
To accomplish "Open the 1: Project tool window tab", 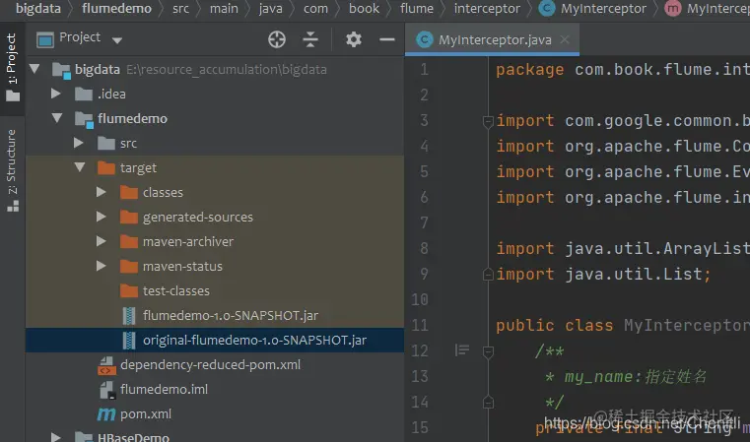I will pyautogui.click(x=12, y=67).
